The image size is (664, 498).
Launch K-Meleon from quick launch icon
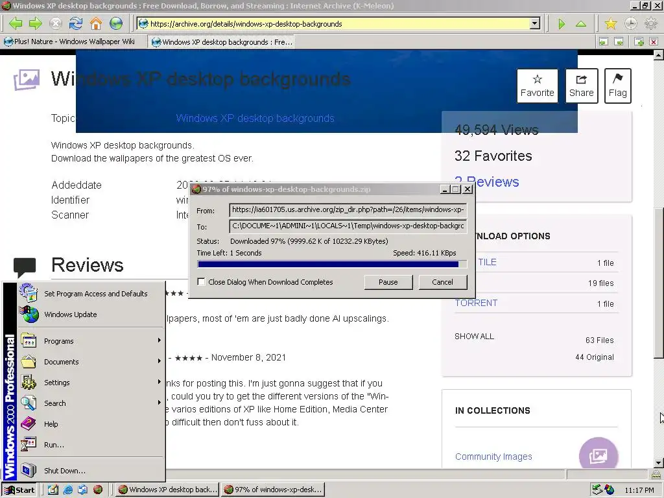click(x=98, y=490)
